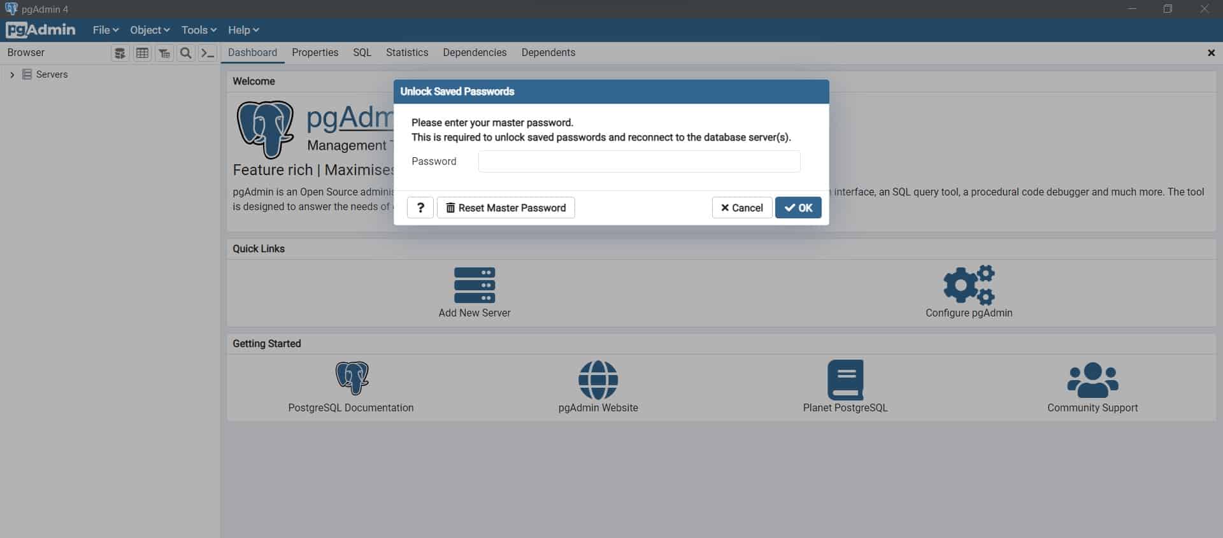1223x538 pixels.
Task: Click the Getting Started section heading
Action: [x=266, y=344]
